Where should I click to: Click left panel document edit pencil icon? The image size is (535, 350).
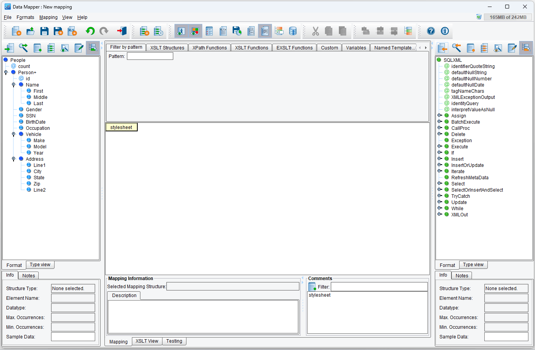point(79,48)
